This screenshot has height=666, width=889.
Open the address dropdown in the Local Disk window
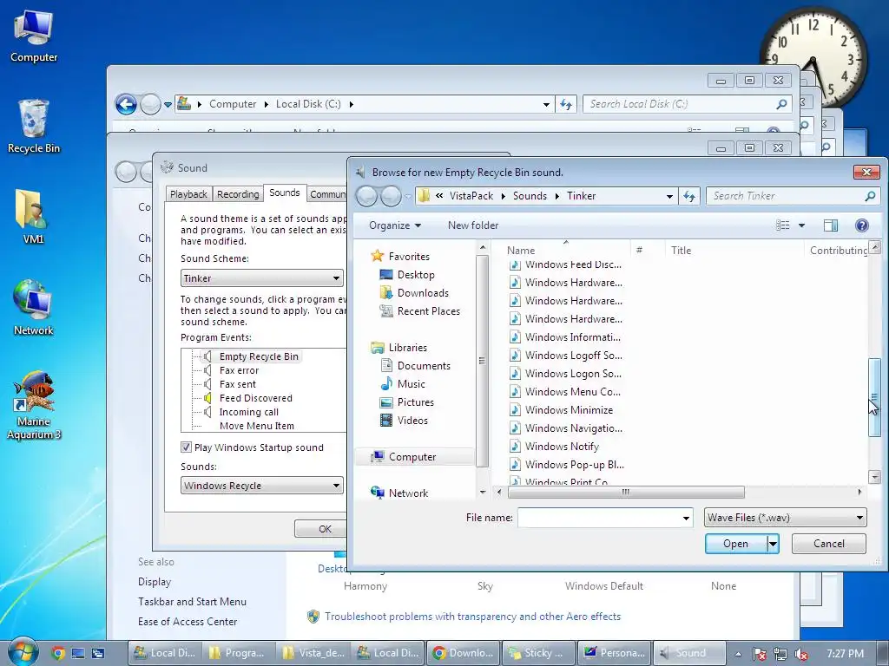(x=546, y=104)
